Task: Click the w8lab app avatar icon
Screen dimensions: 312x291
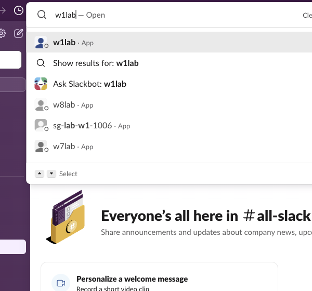Action: click(x=41, y=104)
